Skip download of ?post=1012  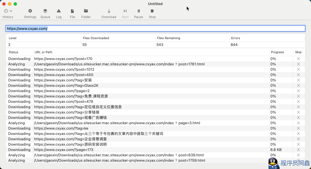pyautogui.click(x=298, y=69)
